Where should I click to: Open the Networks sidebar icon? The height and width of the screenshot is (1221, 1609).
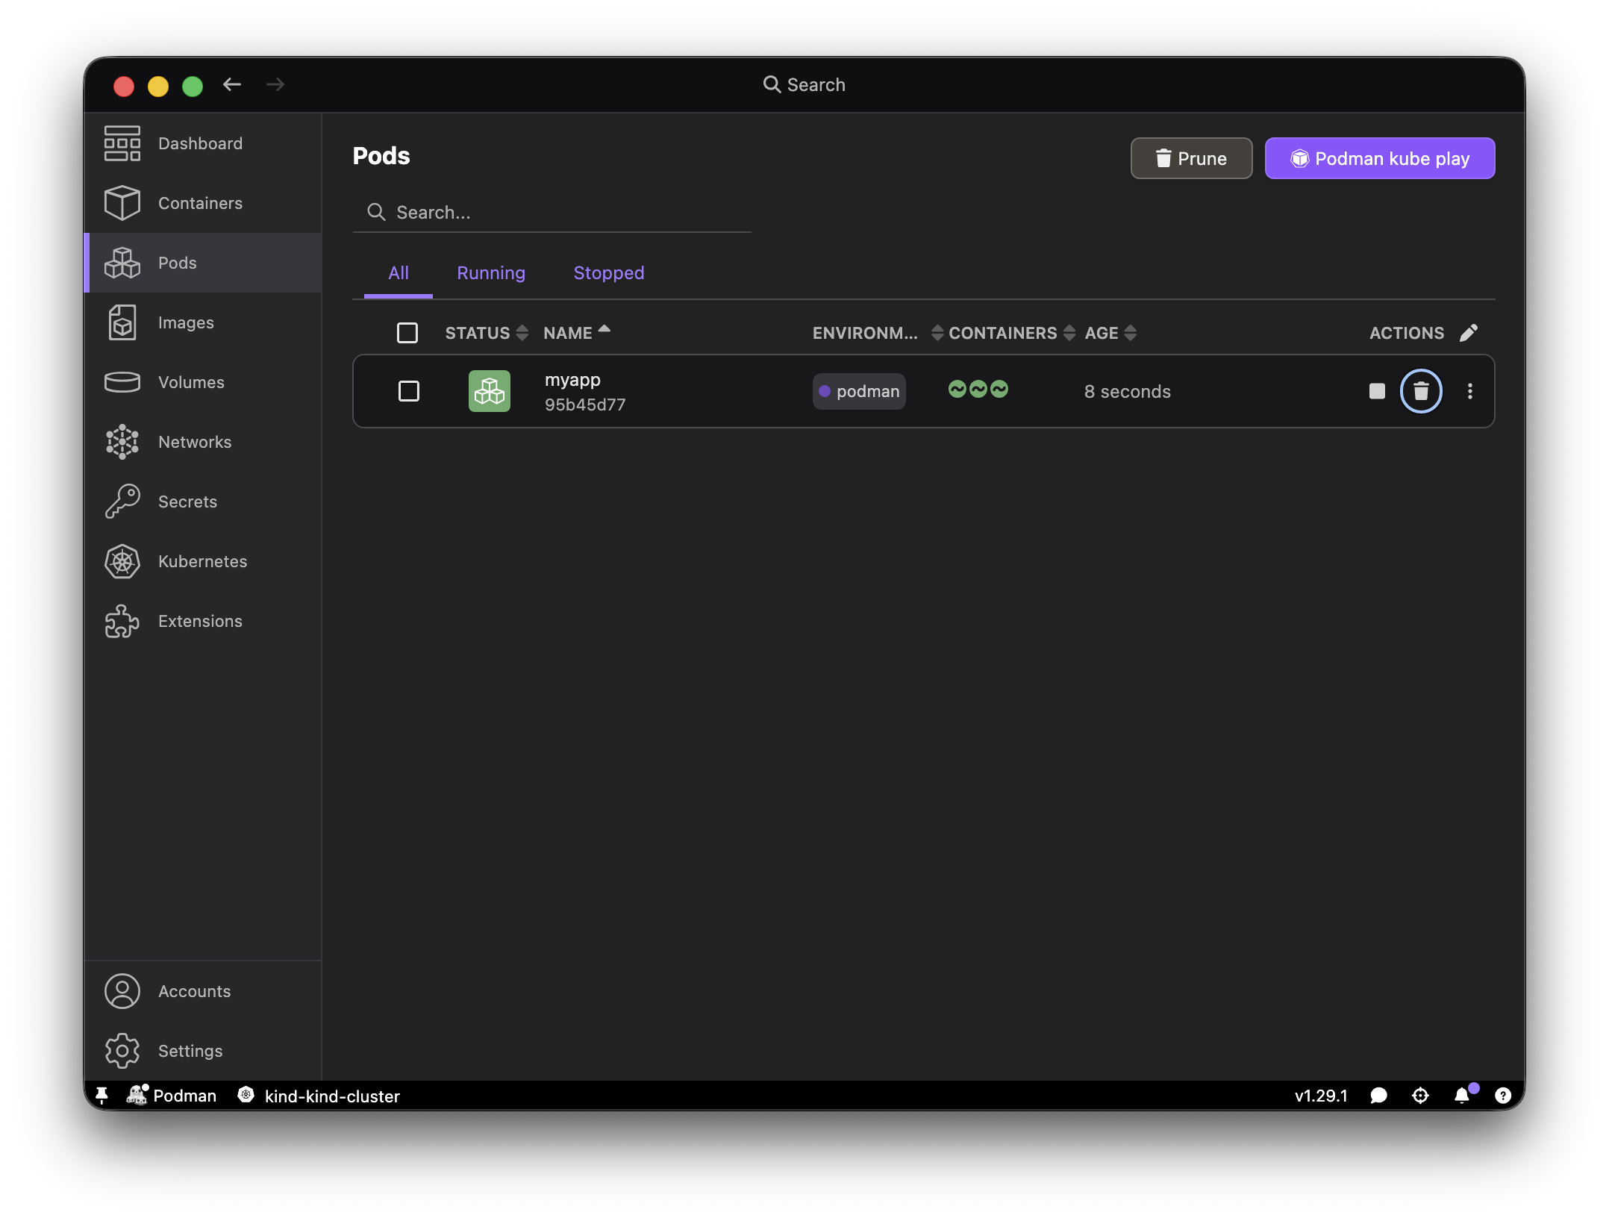(122, 442)
